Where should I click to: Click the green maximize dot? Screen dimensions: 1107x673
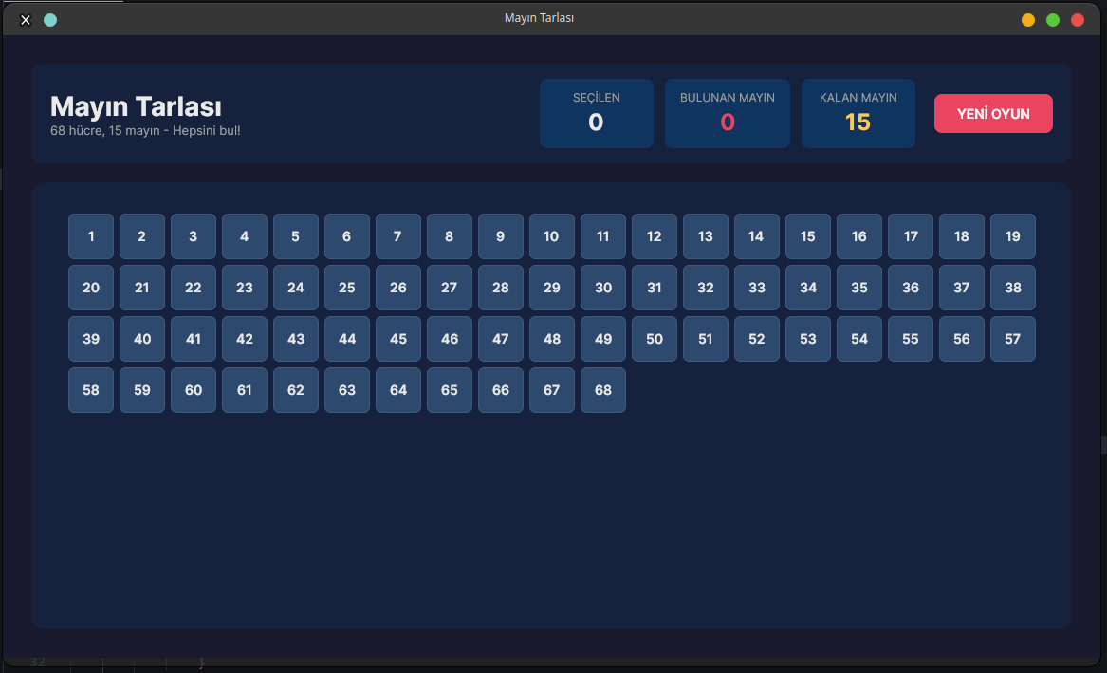point(1052,20)
